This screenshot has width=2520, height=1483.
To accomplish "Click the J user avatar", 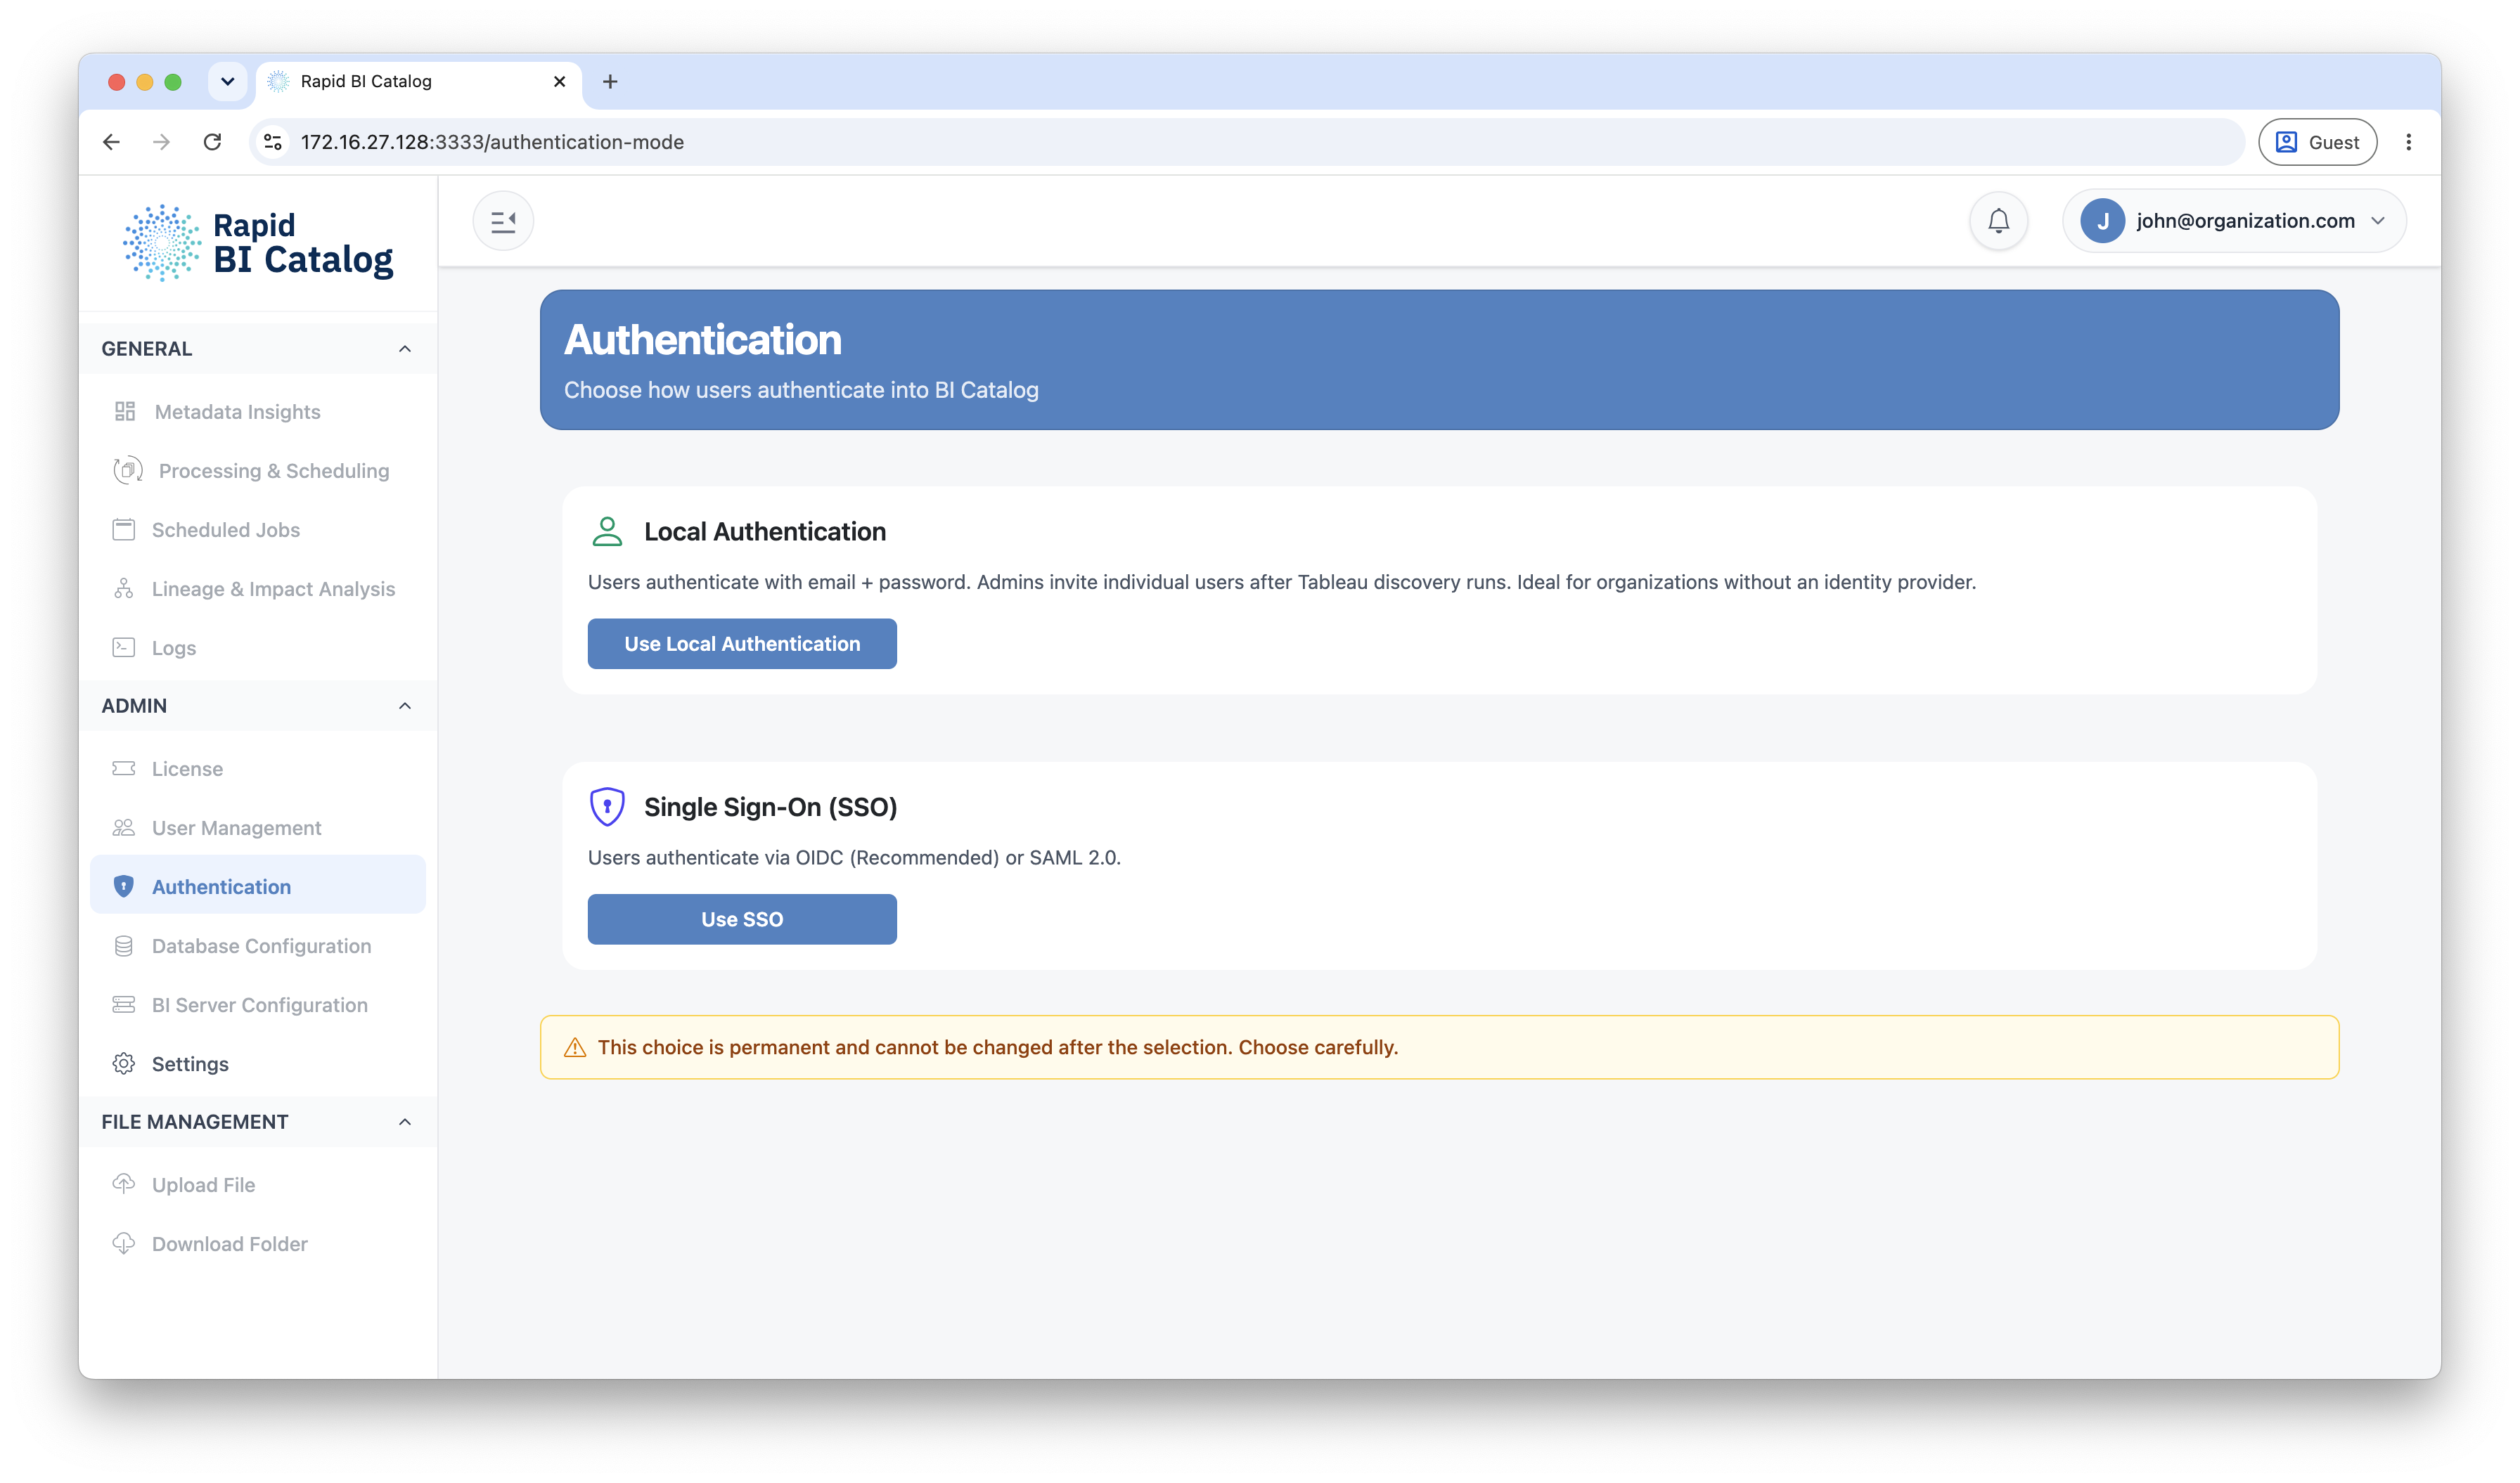I will click(2102, 221).
